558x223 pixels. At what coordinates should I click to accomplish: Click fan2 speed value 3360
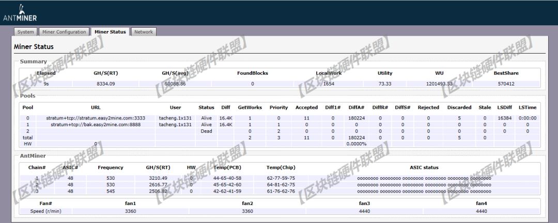point(247,211)
